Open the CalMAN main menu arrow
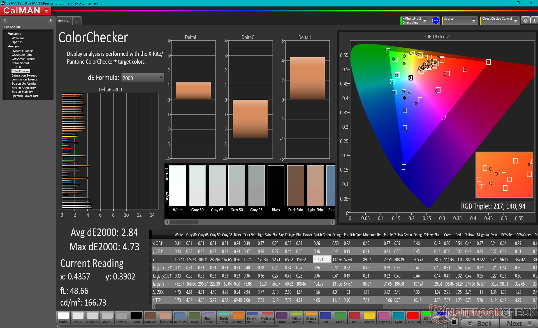The height and width of the screenshot is (328, 538). (x=47, y=11)
